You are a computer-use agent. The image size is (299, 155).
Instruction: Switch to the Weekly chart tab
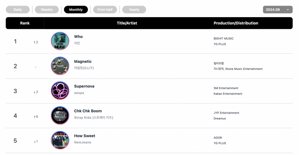pyautogui.click(x=47, y=10)
